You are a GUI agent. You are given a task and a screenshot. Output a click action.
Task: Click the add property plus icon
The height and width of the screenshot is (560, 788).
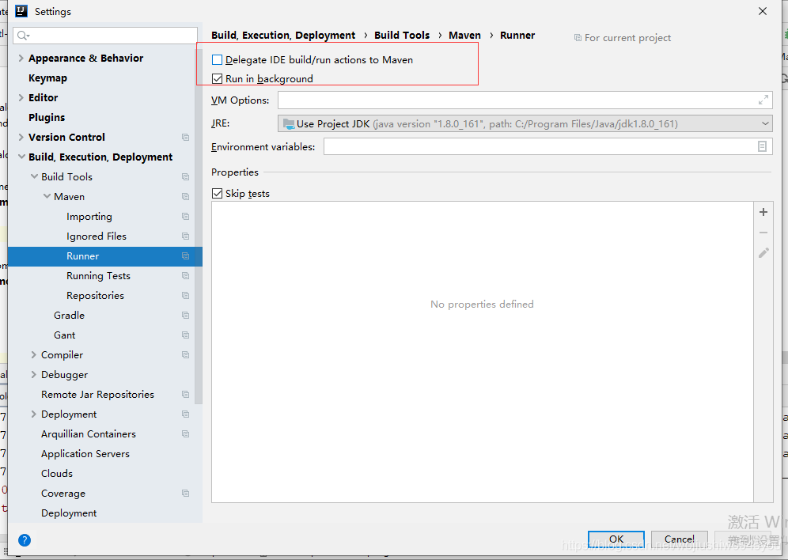coord(763,211)
